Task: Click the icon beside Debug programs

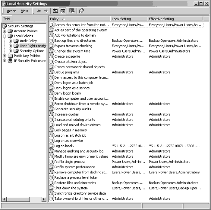Action: [x=52, y=72]
